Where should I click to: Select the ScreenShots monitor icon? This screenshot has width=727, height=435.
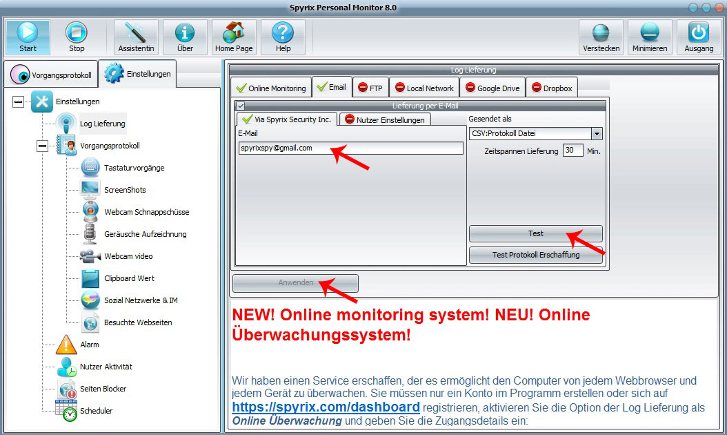point(90,189)
